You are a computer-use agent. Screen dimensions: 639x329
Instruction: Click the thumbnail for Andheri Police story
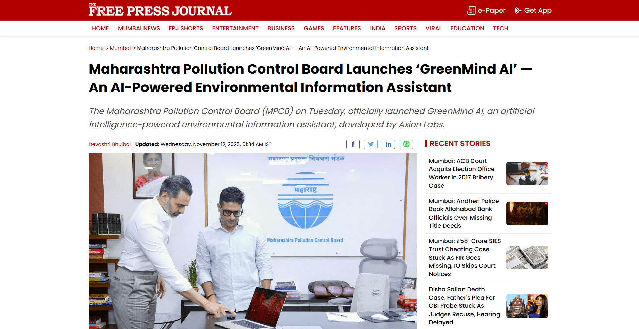(527, 213)
